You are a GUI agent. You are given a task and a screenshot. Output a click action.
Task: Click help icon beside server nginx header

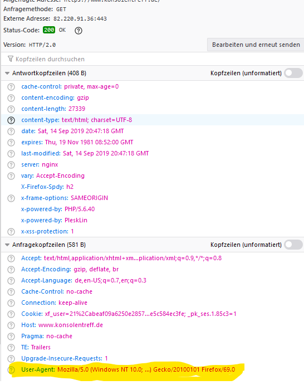coord(11,165)
